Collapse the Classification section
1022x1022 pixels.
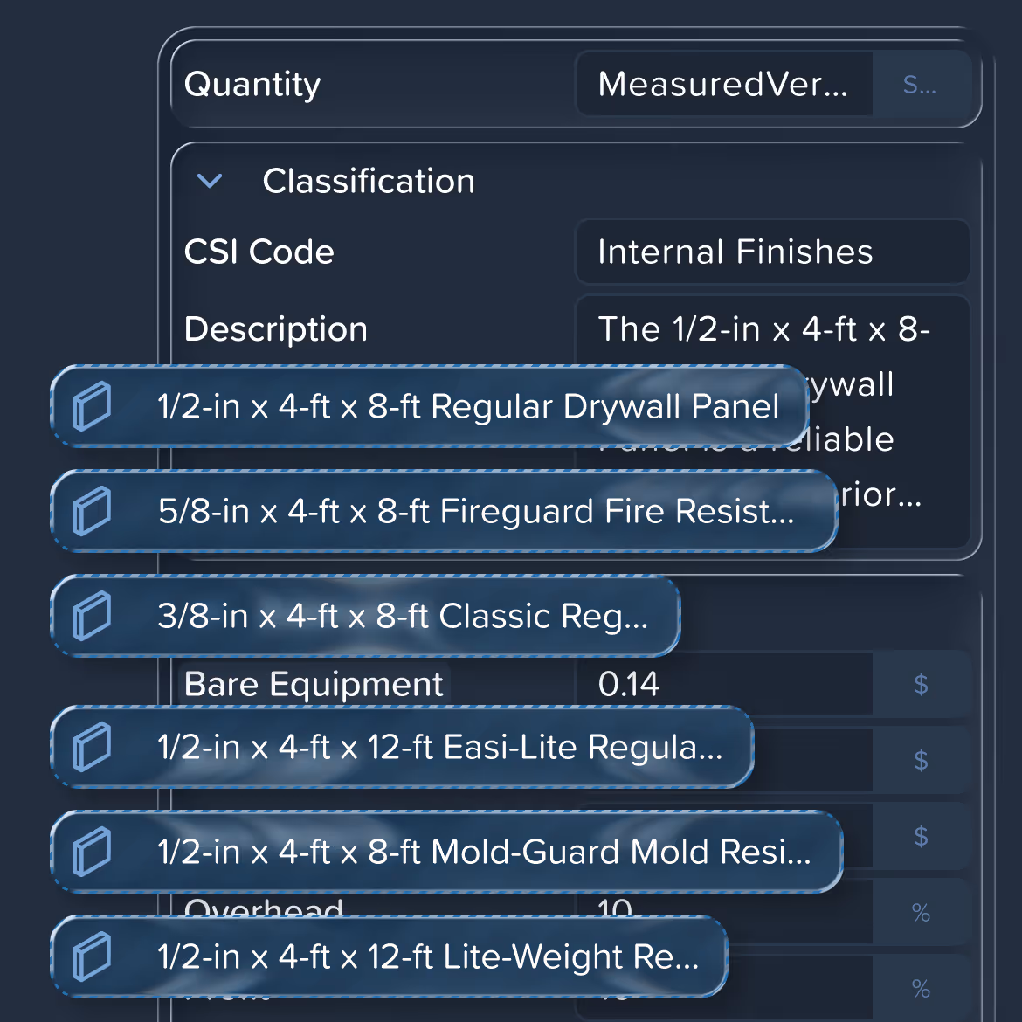click(210, 182)
